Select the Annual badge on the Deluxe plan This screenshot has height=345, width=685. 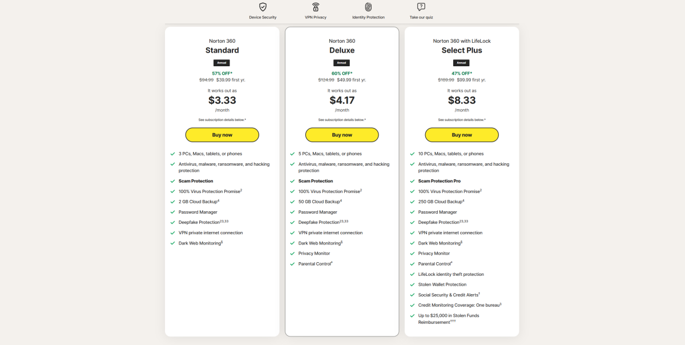(341, 63)
